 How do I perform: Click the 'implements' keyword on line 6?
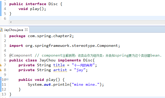69,60
